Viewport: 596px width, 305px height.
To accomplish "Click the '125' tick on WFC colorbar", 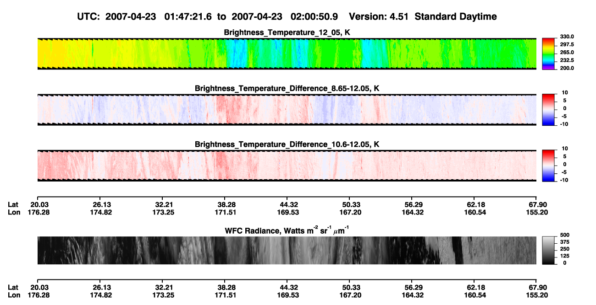I will point(566,255).
